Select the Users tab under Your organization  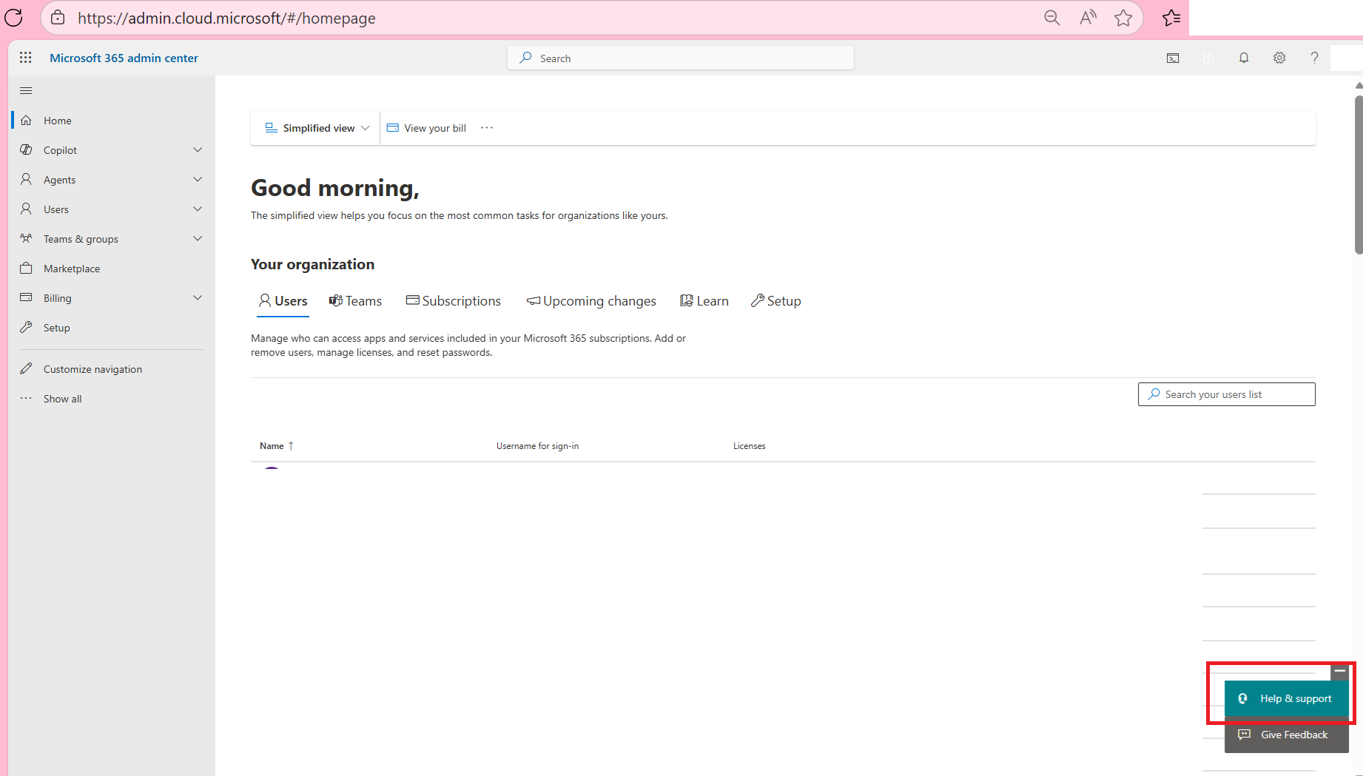[283, 301]
